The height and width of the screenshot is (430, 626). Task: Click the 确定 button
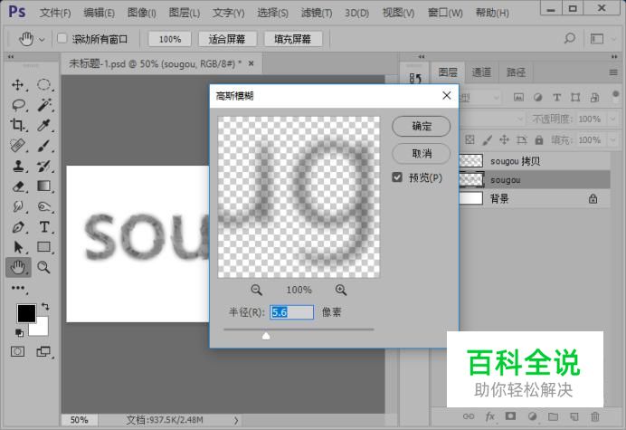tap(422, 126)
